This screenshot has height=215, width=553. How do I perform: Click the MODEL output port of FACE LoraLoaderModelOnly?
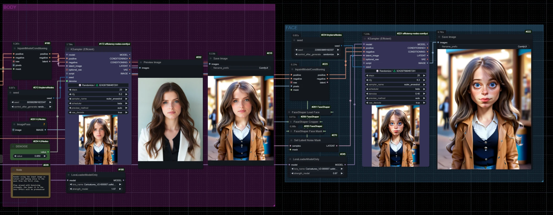click(345, 165)
